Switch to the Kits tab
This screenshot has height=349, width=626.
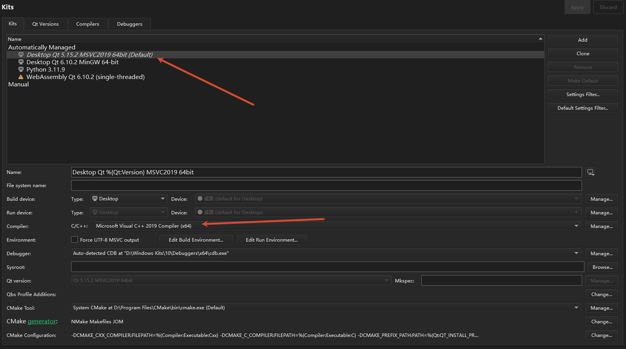coord(13,24)
